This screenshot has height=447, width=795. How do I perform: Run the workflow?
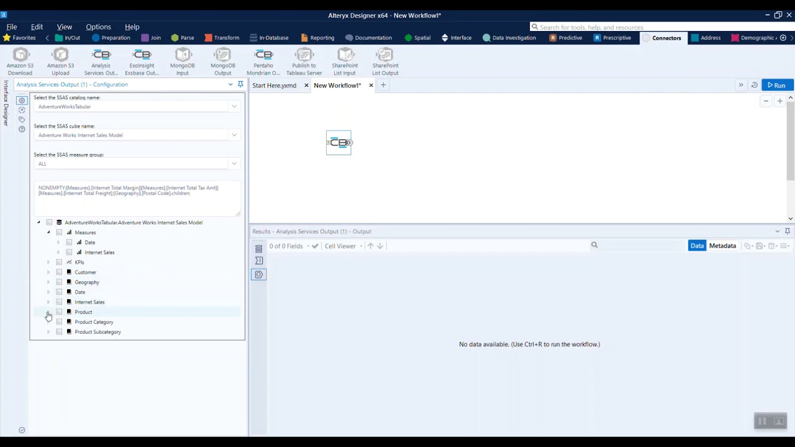(x=777, y=85)
